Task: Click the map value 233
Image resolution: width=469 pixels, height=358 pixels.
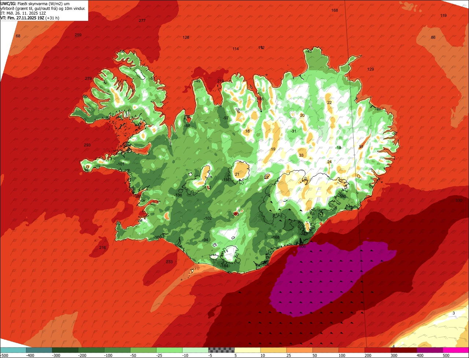Action: pos(169,261)
